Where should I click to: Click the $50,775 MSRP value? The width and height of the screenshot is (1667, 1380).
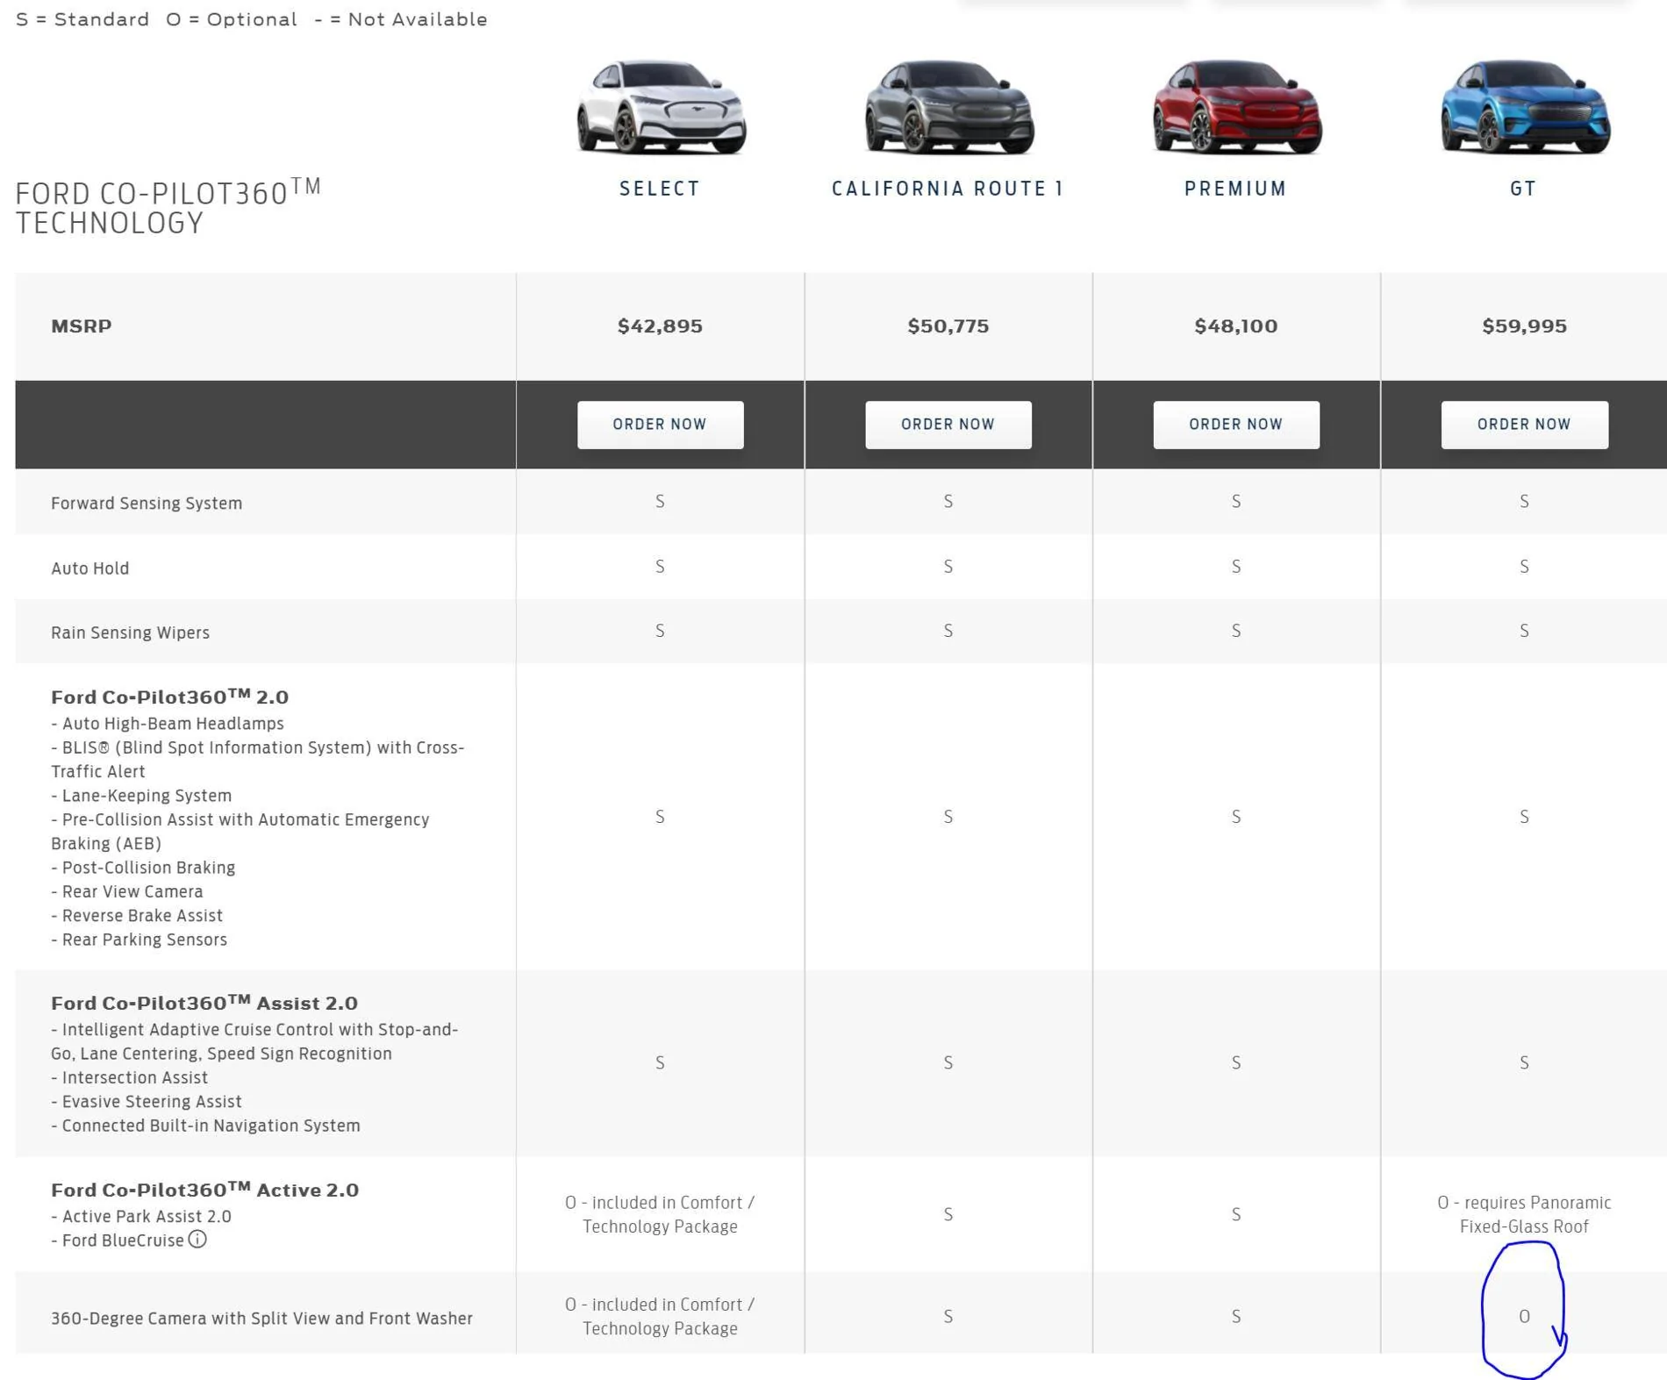[x=948, y=326]
